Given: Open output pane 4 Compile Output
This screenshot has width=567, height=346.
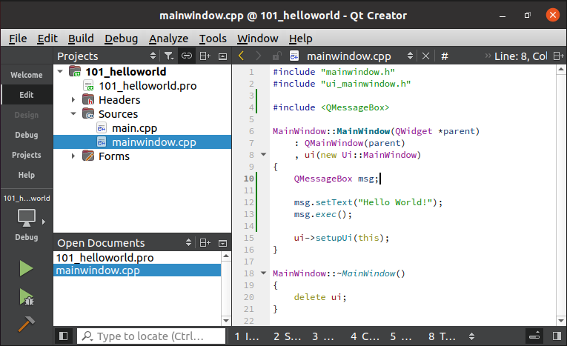Looking at the screenshot, I should coord(365,336).
